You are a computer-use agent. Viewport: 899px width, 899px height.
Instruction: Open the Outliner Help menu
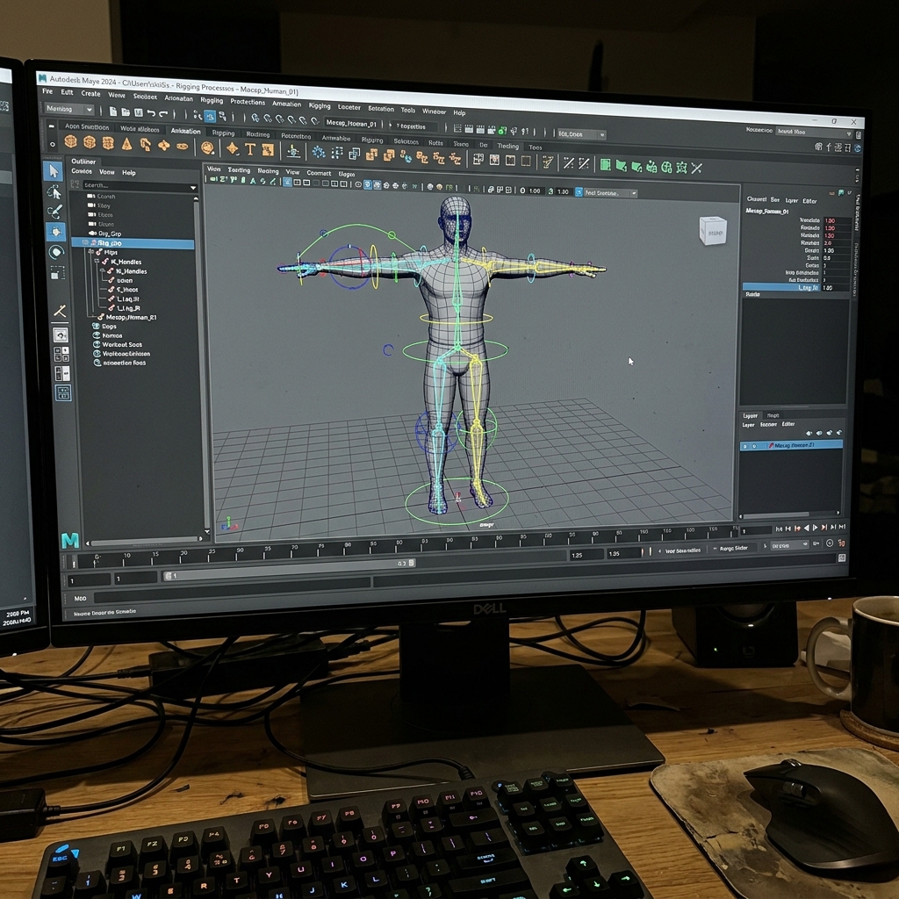(x=128, y=173)
